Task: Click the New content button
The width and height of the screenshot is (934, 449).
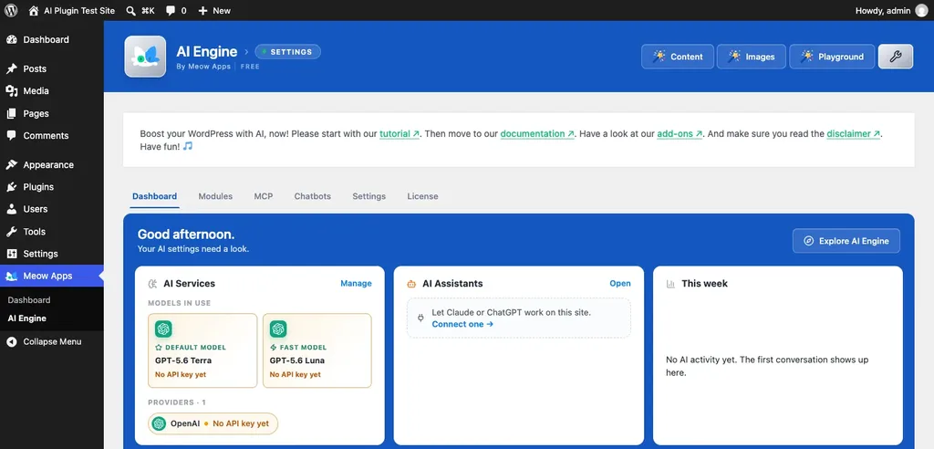Action: pyautogui.click(x=213, y=11)
